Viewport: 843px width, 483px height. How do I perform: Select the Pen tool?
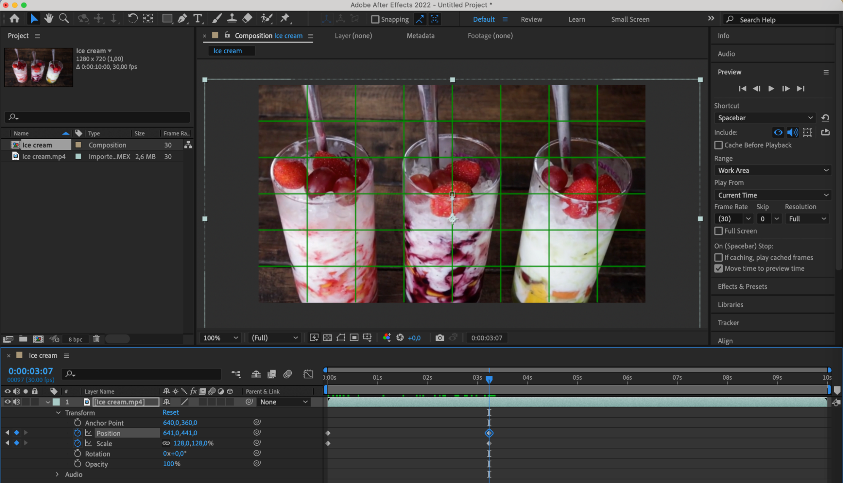click(x=182, y=19)
